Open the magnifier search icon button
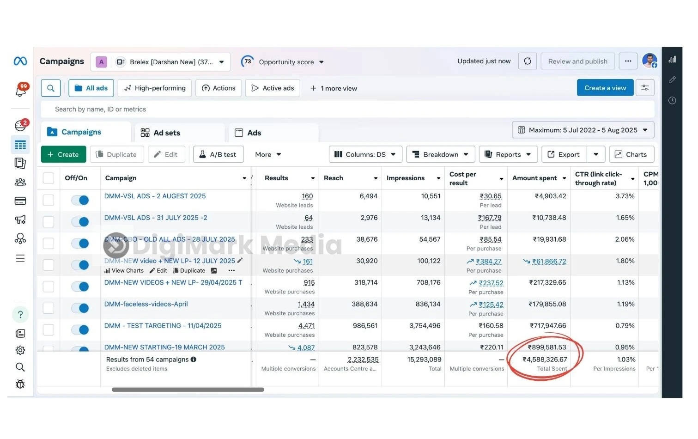 point(51,88)
